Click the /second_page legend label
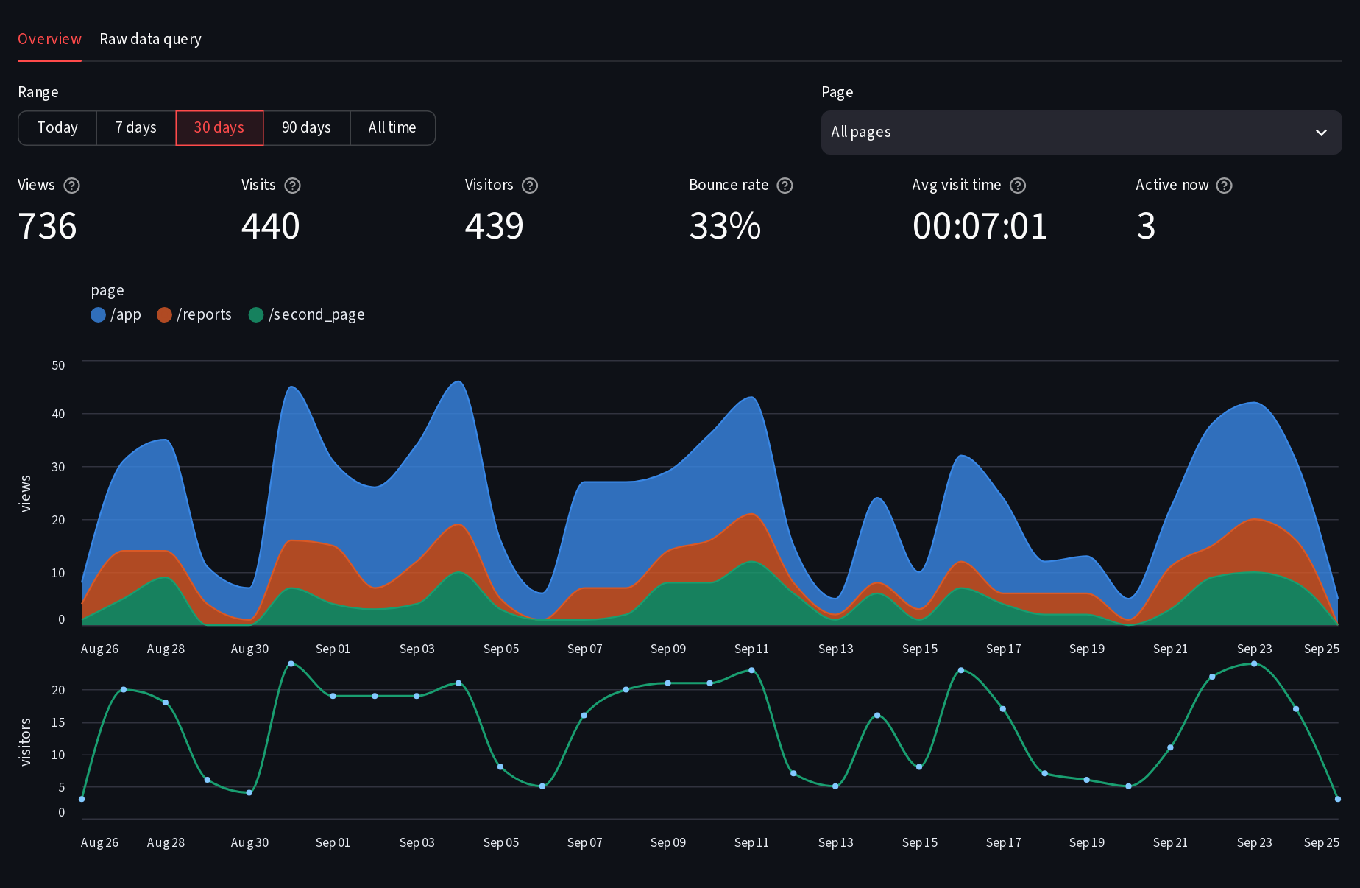The image size is (1360, 888). point(316,315)
